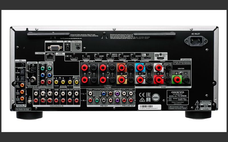Screen dimensions: 228x142
Task: Click the HDMI input 5 (PC) port
Action: (x=86, y=59)
